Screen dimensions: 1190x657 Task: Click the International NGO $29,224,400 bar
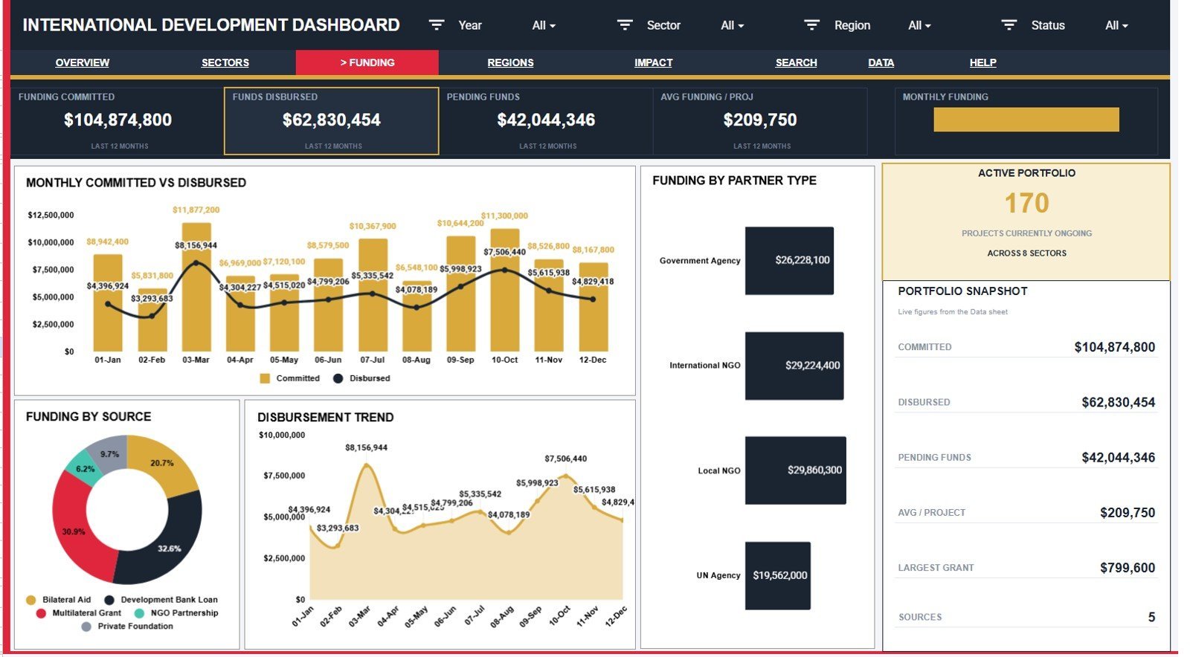click(794, 366)
